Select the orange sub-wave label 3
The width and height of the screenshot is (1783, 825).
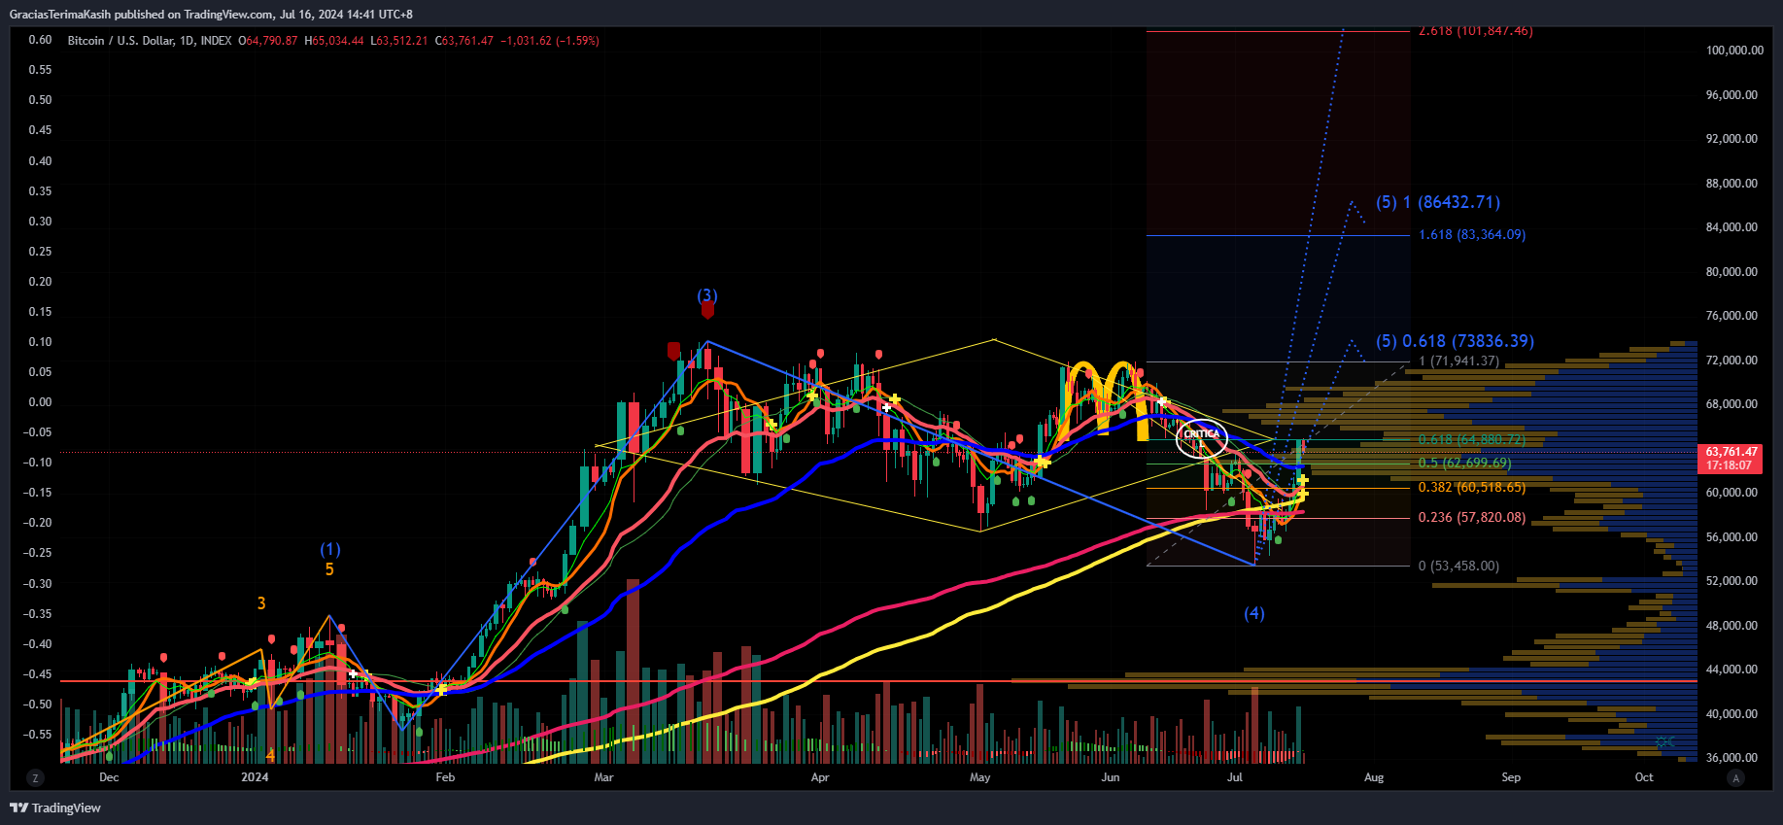point(261,603)
